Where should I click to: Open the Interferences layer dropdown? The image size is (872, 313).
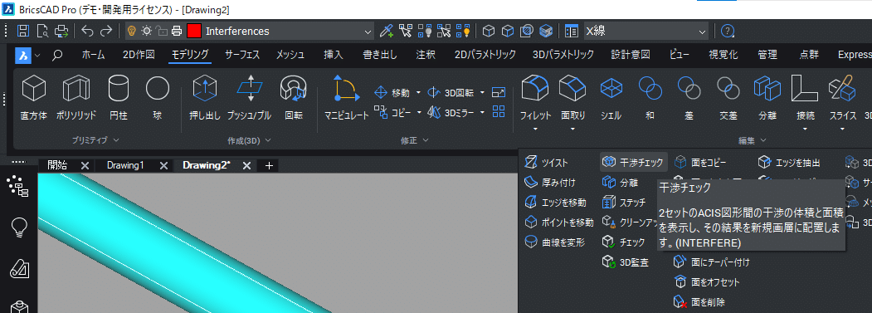tap(368, 32)
